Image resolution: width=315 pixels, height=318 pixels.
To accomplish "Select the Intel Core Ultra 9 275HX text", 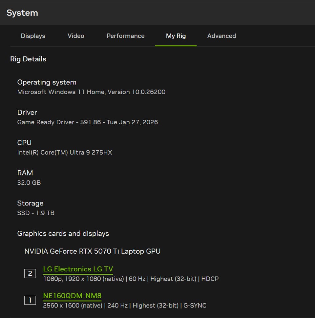I will pos(65,152).
